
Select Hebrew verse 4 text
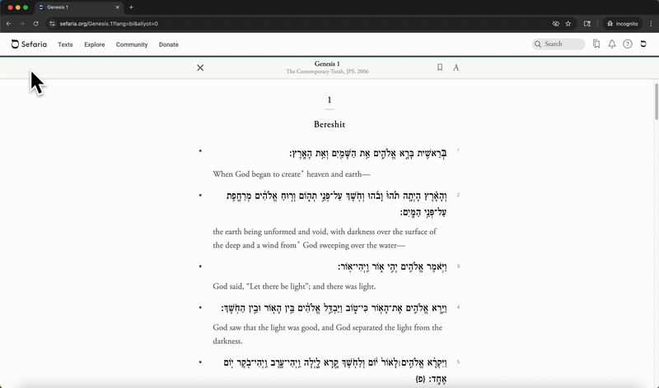pos(334,308)
